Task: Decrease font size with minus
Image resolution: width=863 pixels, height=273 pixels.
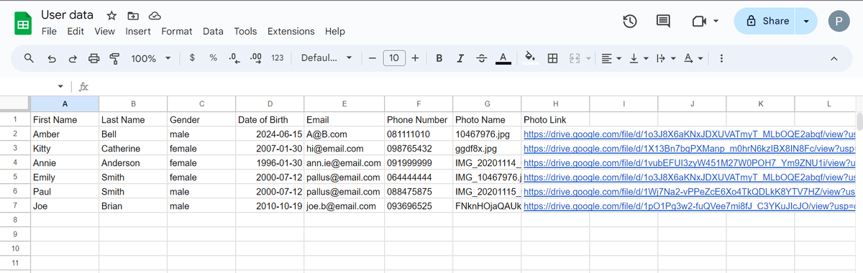Action: (x=372, y=58)
